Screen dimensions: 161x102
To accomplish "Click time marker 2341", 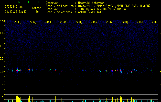I will tap(17, 22).
